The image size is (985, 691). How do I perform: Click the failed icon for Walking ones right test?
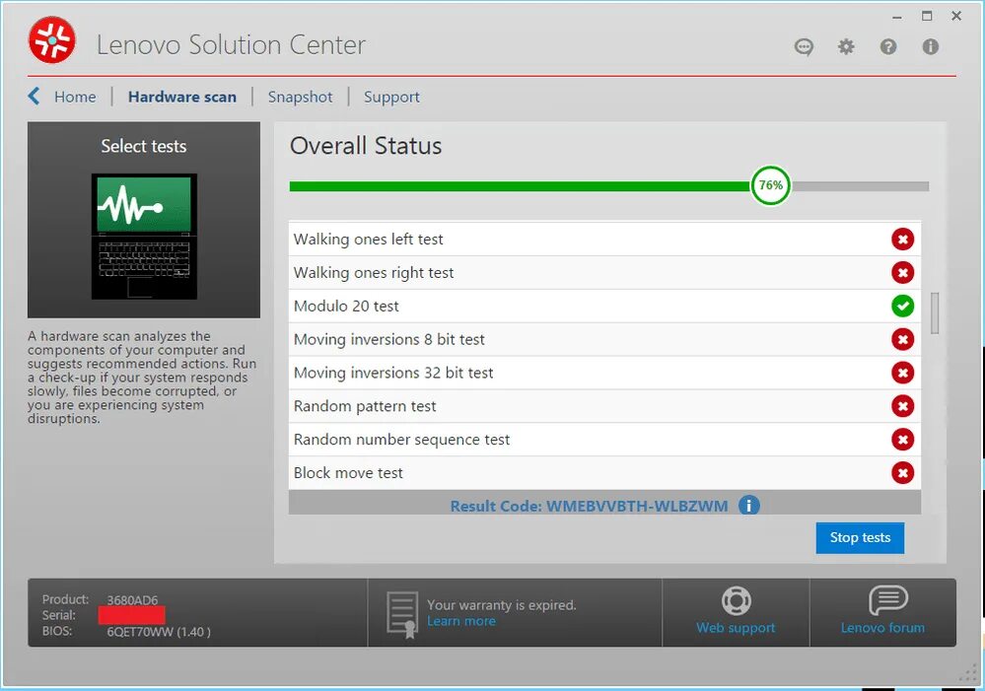(903, 273)
